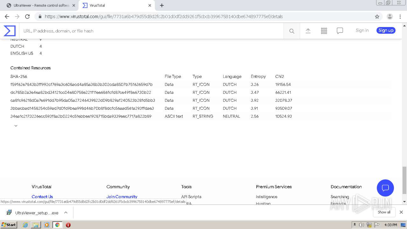The width and height of the screenshot is (407, 229).
Task: Open the API Scripts footer link
Action: 191,197
